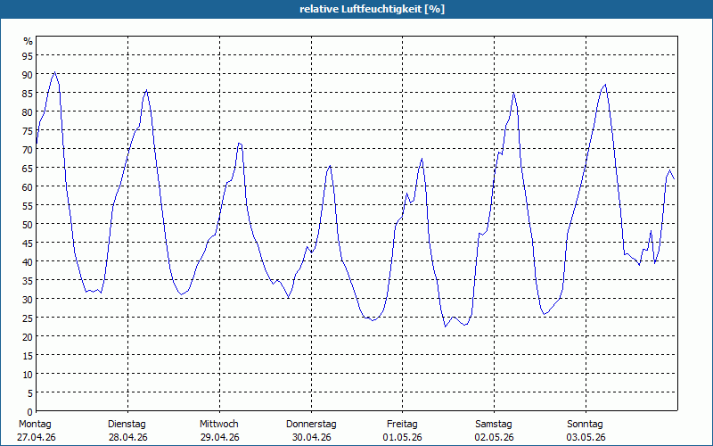Image resolution: width=713 pixels, height=446 pixels.
Task: Select the y-axis value '95'
Action: [x=28, y=55]
